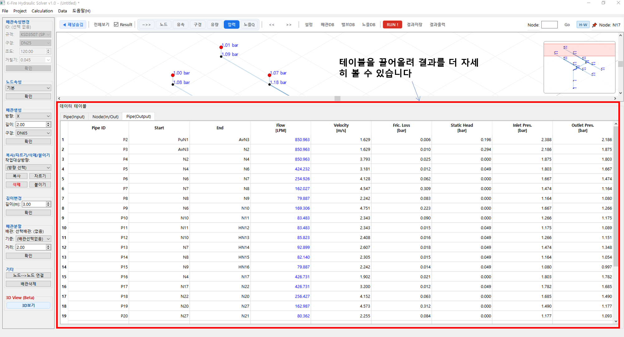Viewport: 624px width, 337px height.
Task: Open the 방향 X direction dropdown
Action: point(33,116)
